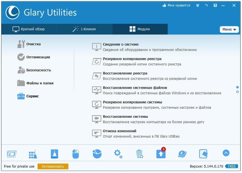Click the double gears settings icon

point(118,154)
